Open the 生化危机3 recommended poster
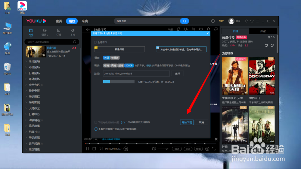Viewport: 301px width, 169px height. pyautogui.click(x=235, y=76)
